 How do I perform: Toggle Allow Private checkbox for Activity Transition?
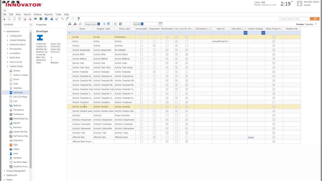(x=274, y=102)
